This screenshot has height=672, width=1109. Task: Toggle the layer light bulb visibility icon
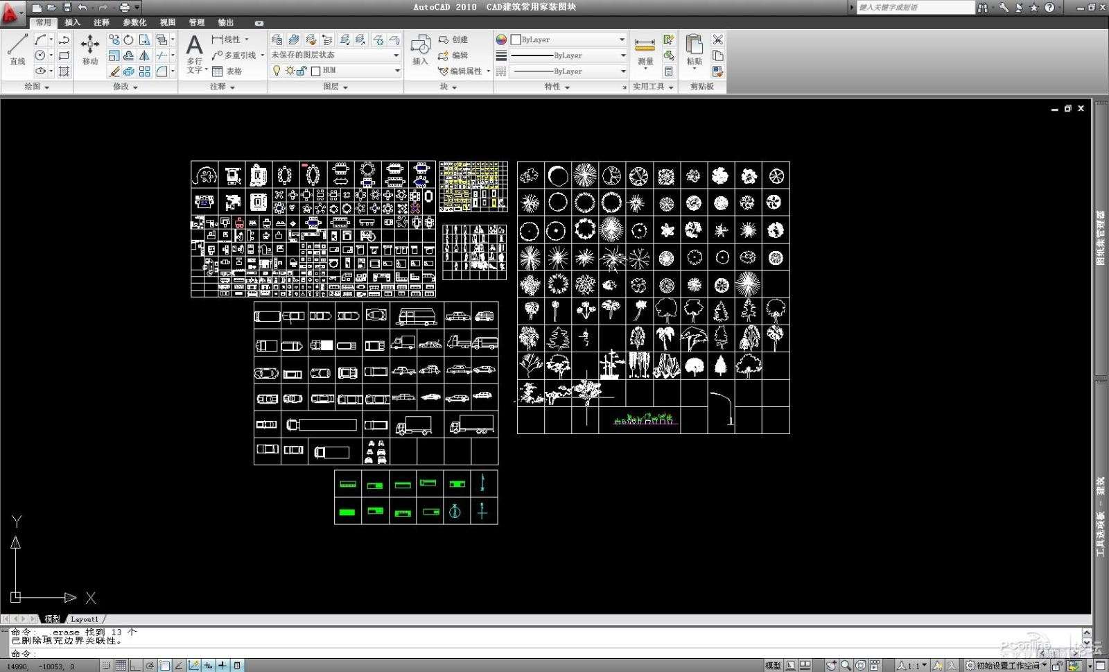click(277, 70)
